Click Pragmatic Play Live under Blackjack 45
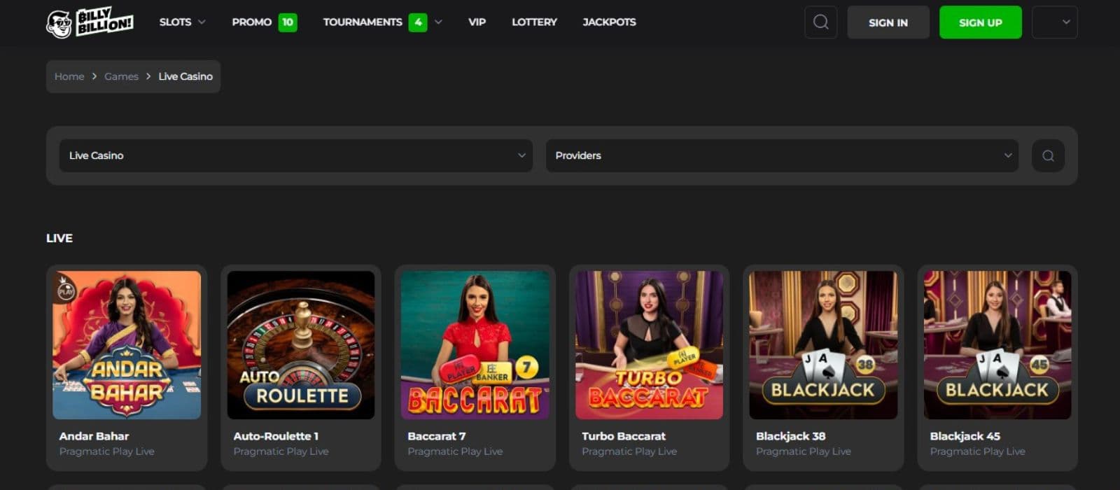Image resolution: width=1120 pixels, height=490 pixels. coord(977,451)
